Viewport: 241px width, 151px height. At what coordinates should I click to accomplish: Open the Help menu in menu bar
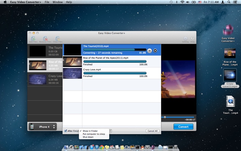(69, 2)
